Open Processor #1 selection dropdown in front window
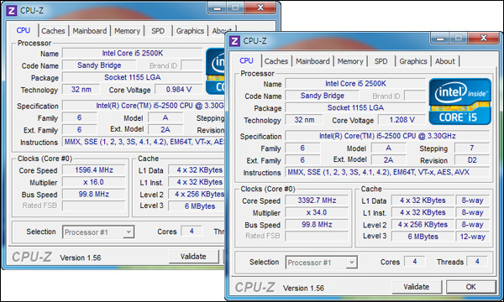The width and height of the screenshot is (504, 302). [322, 263]
